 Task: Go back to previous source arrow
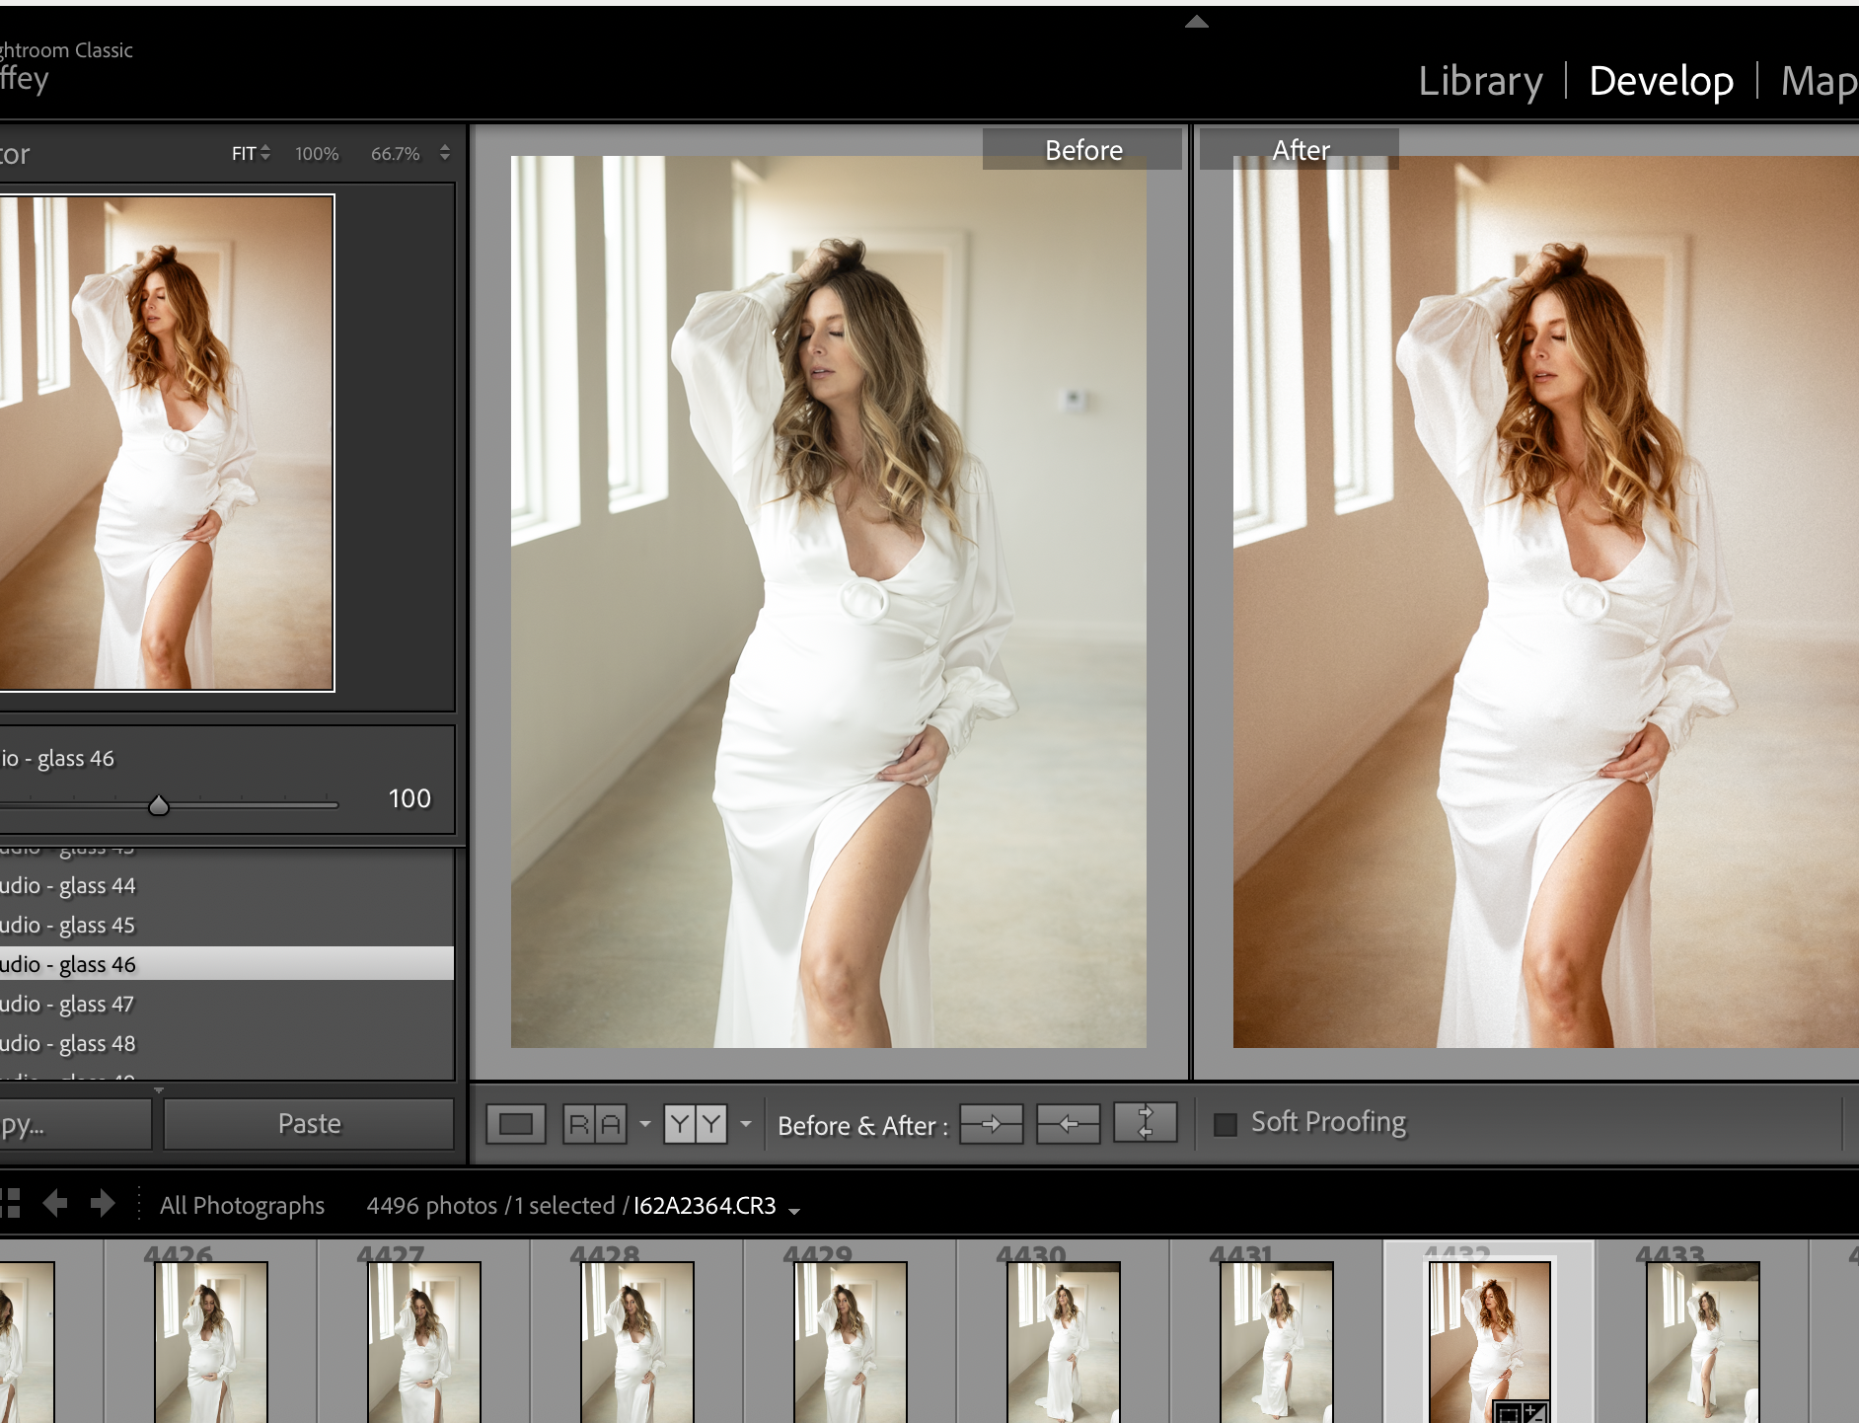(x=55, y=1204)
